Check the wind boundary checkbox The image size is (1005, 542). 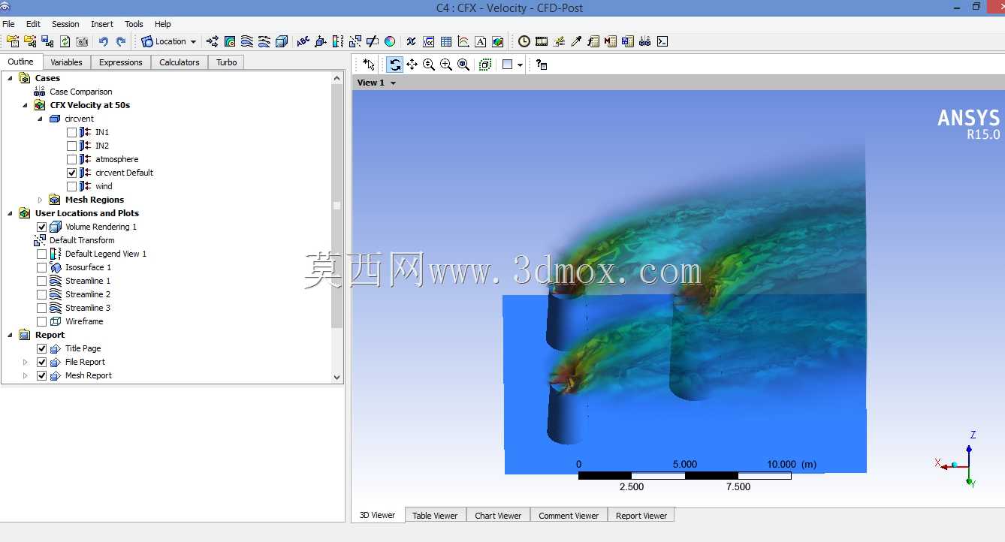click(x=72, y=186)
